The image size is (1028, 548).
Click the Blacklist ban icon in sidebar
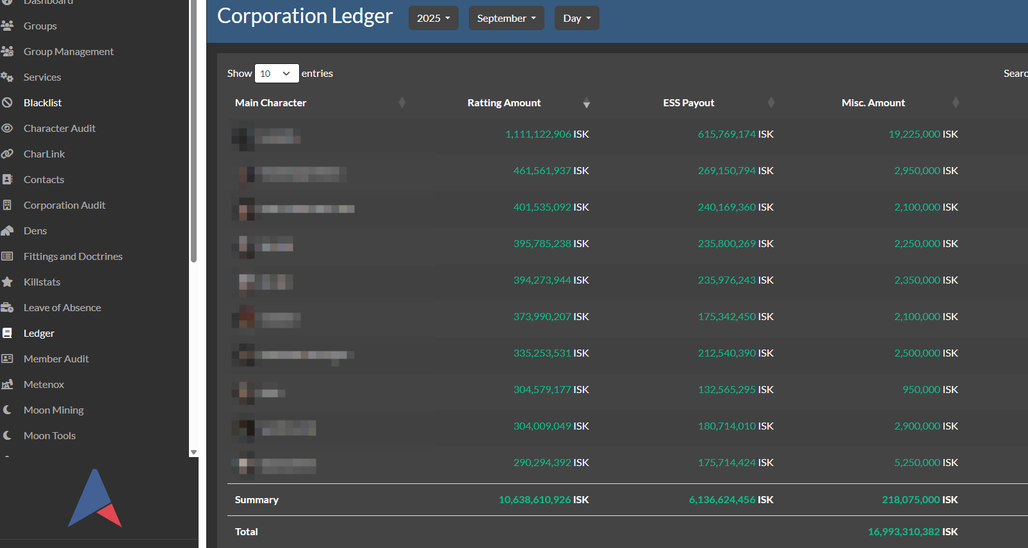pos(7,102)
